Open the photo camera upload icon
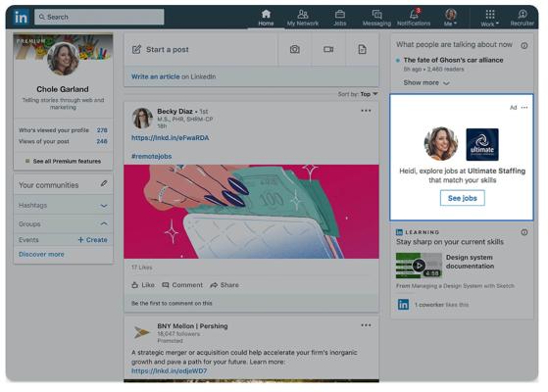Screen dimensions: 548x392 295,49
